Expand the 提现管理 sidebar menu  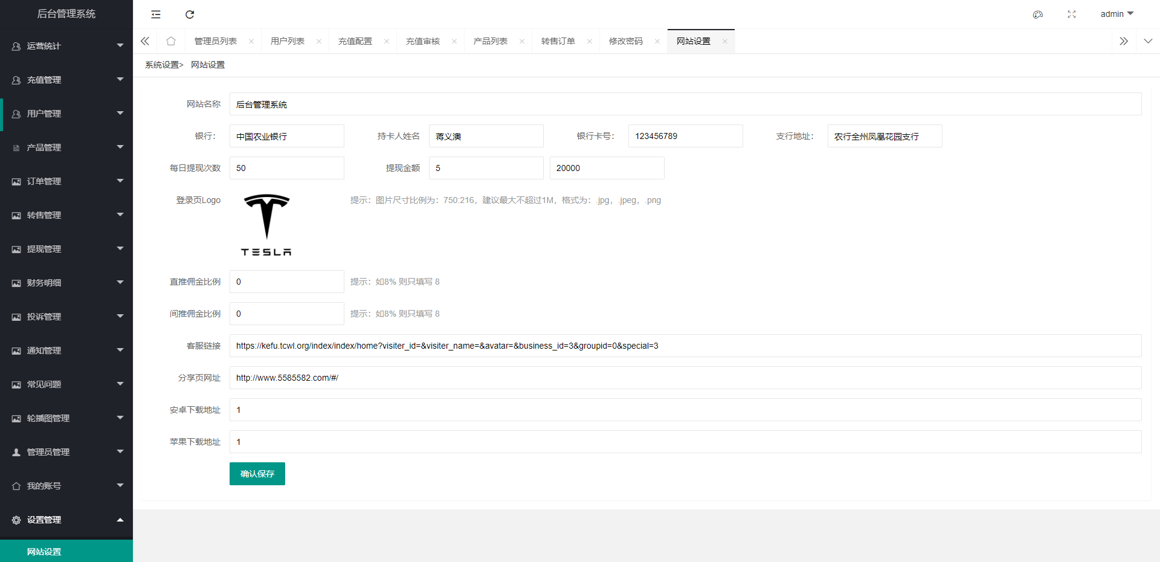tap(66, 249)
